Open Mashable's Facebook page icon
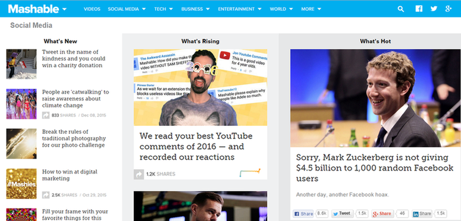This screenshot has height=221, width=461. coord(419,8)
